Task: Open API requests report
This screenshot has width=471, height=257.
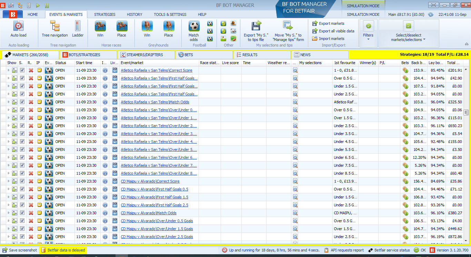Action: (344, 250)
